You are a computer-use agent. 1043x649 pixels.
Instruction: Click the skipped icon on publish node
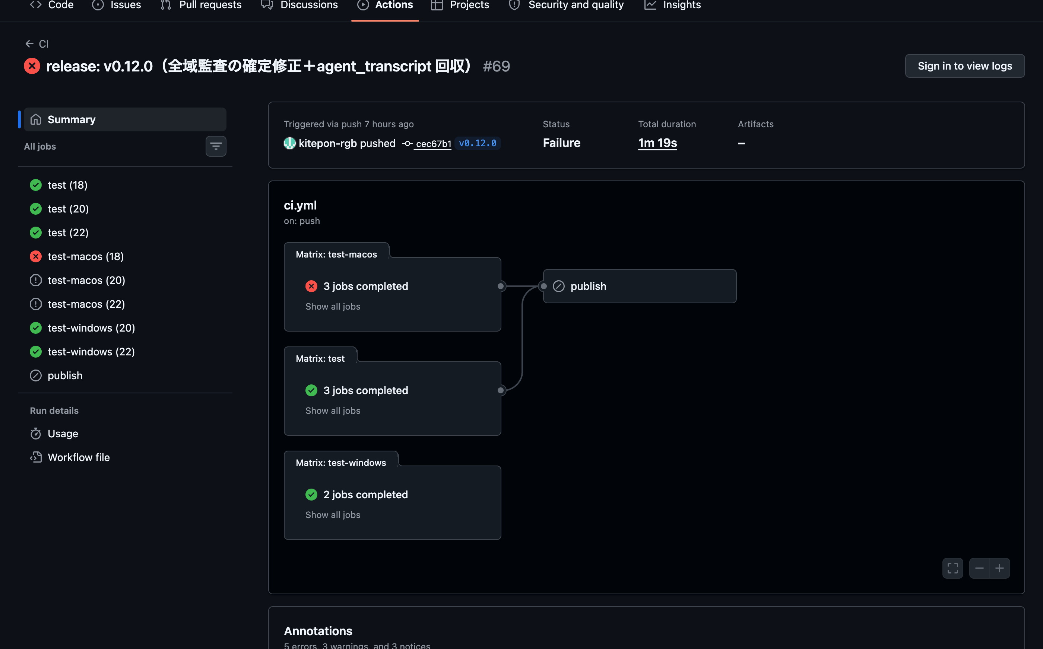[558, 286]
